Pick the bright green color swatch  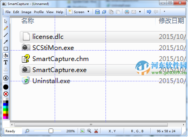(x=4, y=110)
